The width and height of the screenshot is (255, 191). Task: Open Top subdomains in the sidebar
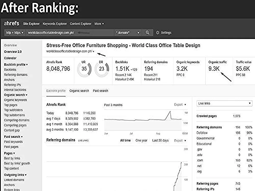[15, 115]
